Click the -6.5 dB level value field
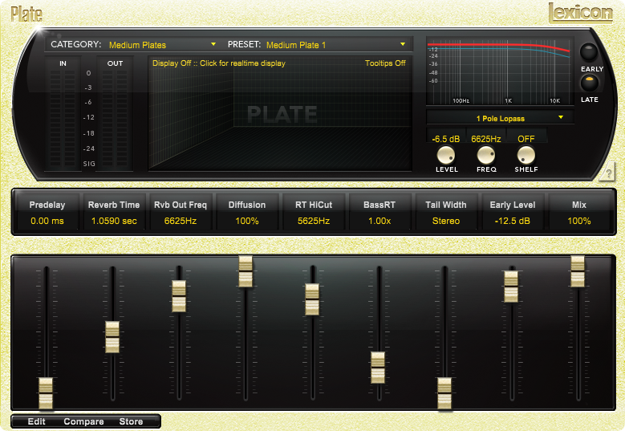This screenshot has width=625, height=431. tap(446, 139)
